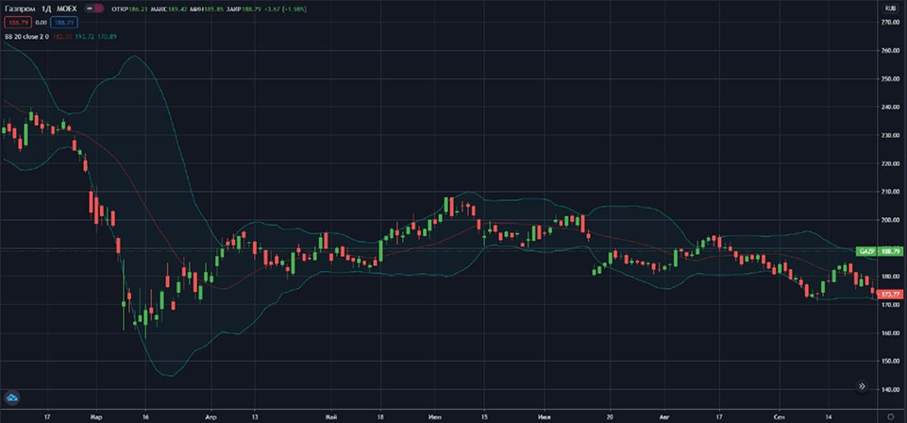Click the 200.00 level on the price scale
The image size is (907, 423).
click(888, 220)
